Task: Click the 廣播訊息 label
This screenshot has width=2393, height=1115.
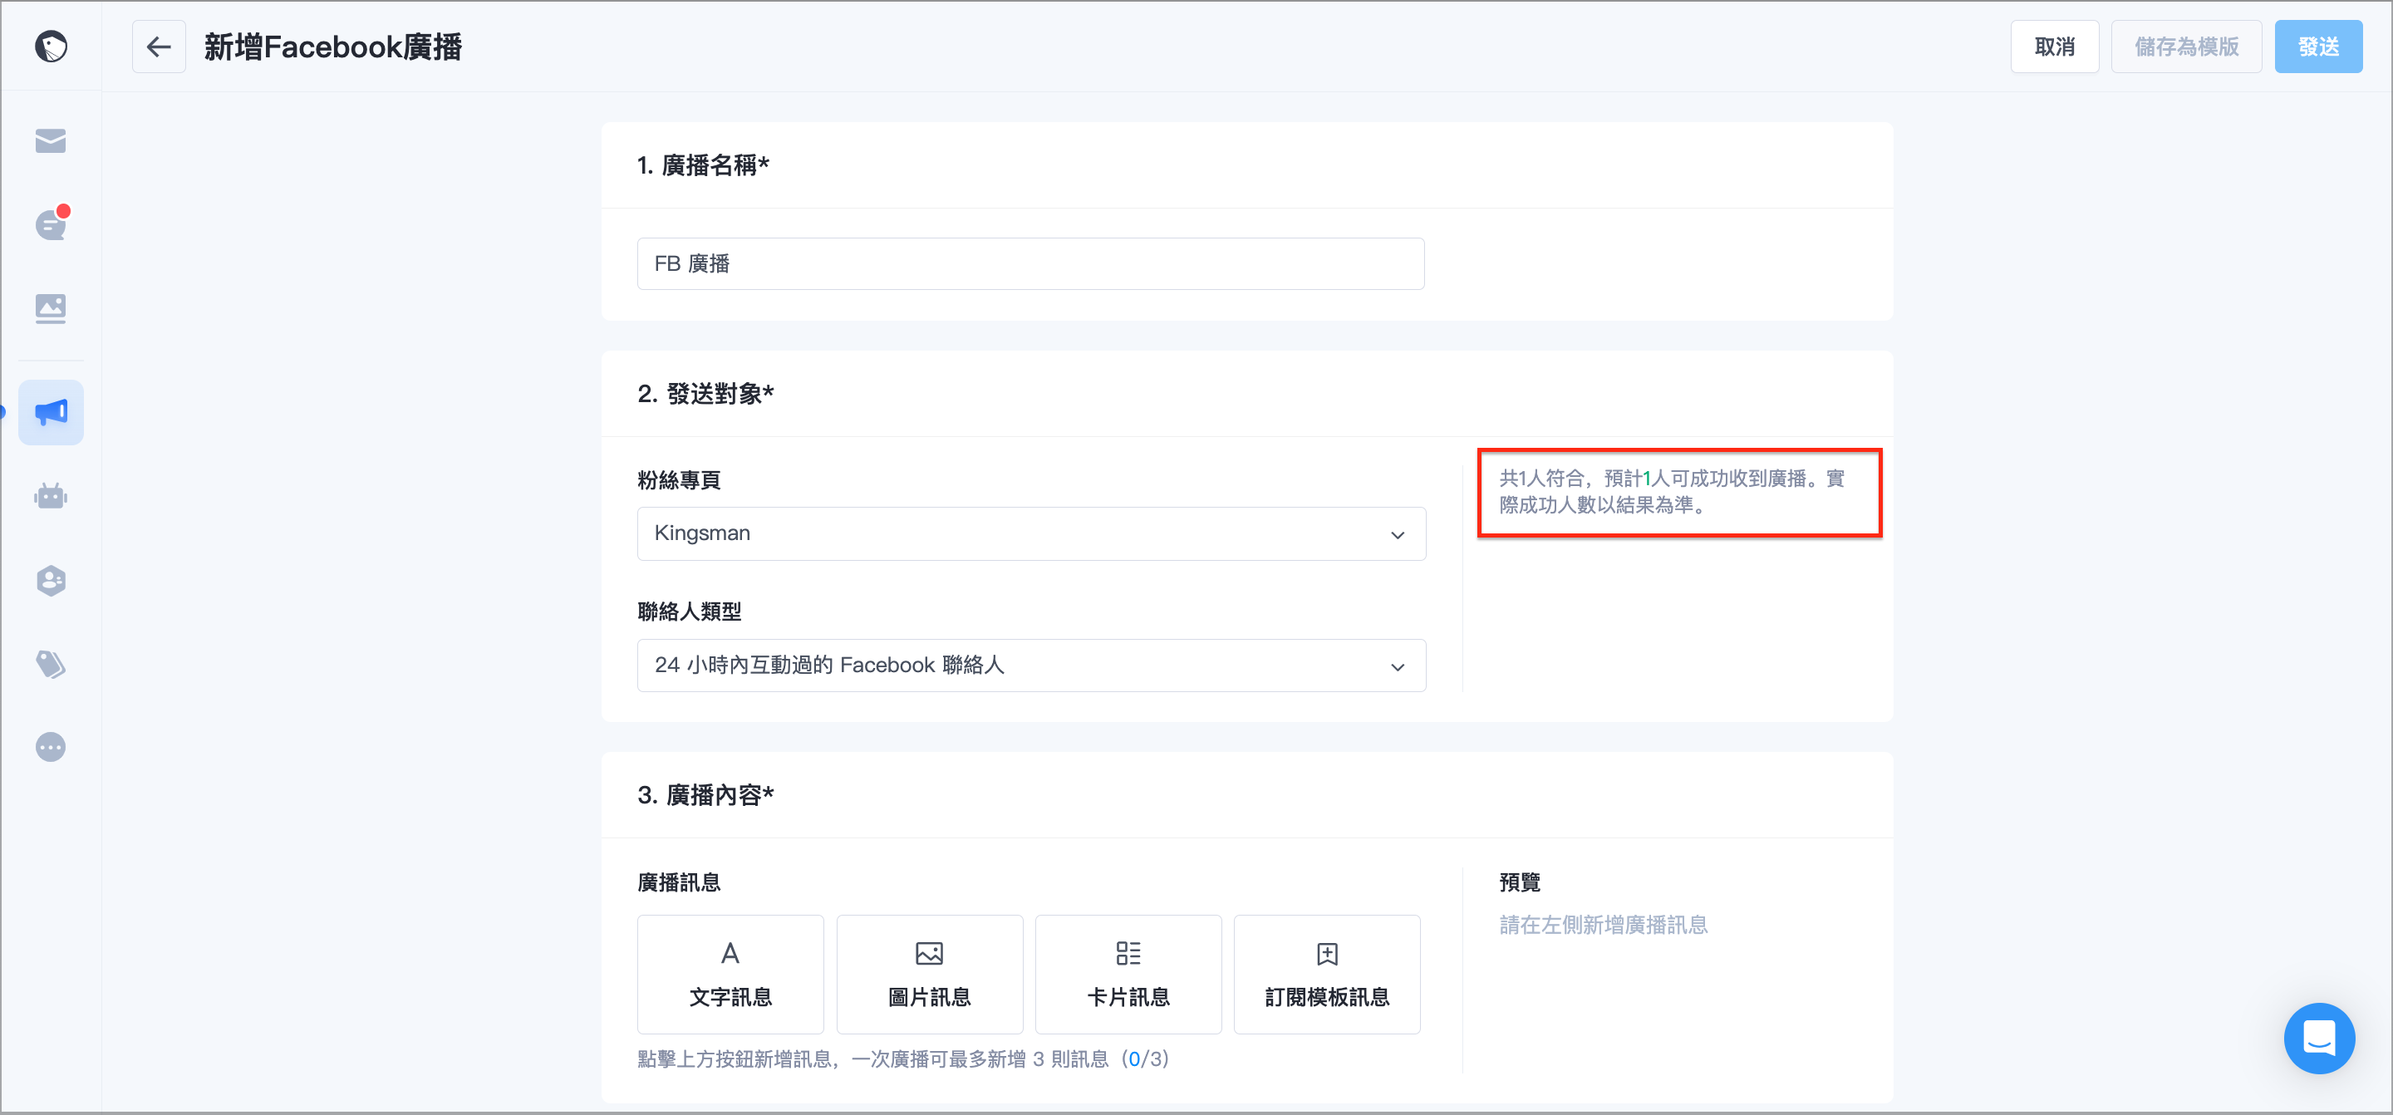Action: [x=679, y=882]
